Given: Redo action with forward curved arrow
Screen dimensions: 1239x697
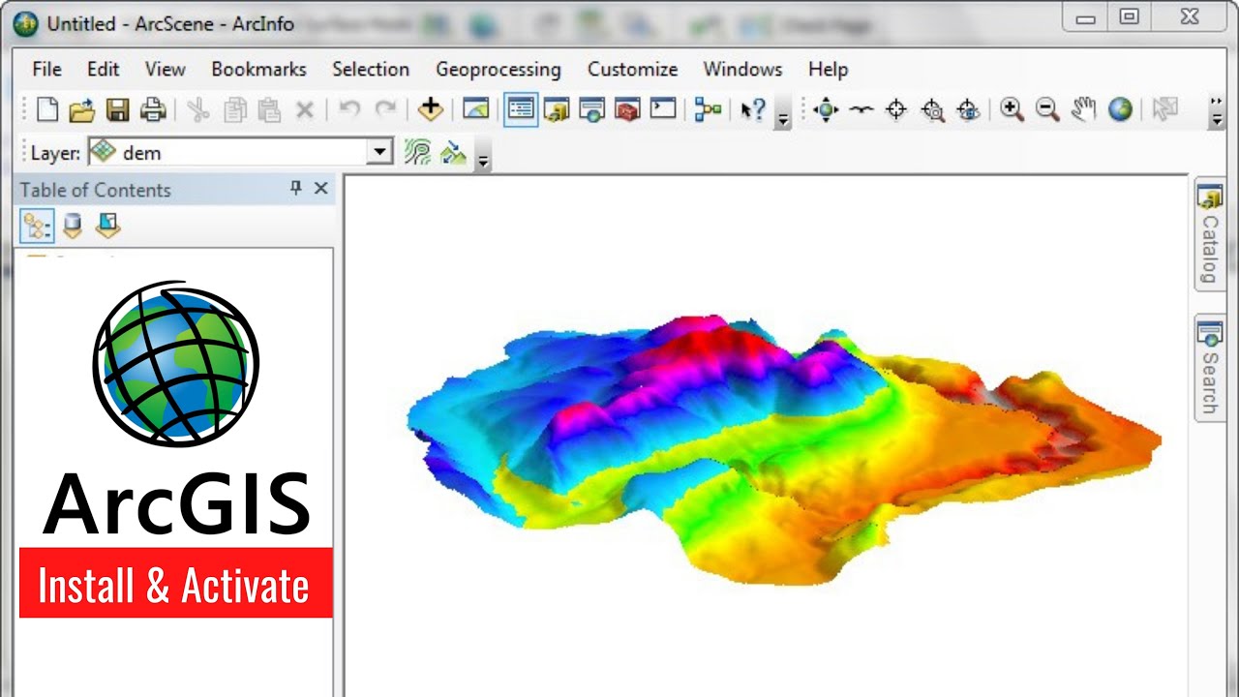Looking at the screenshot, I should tap(385, 109).
